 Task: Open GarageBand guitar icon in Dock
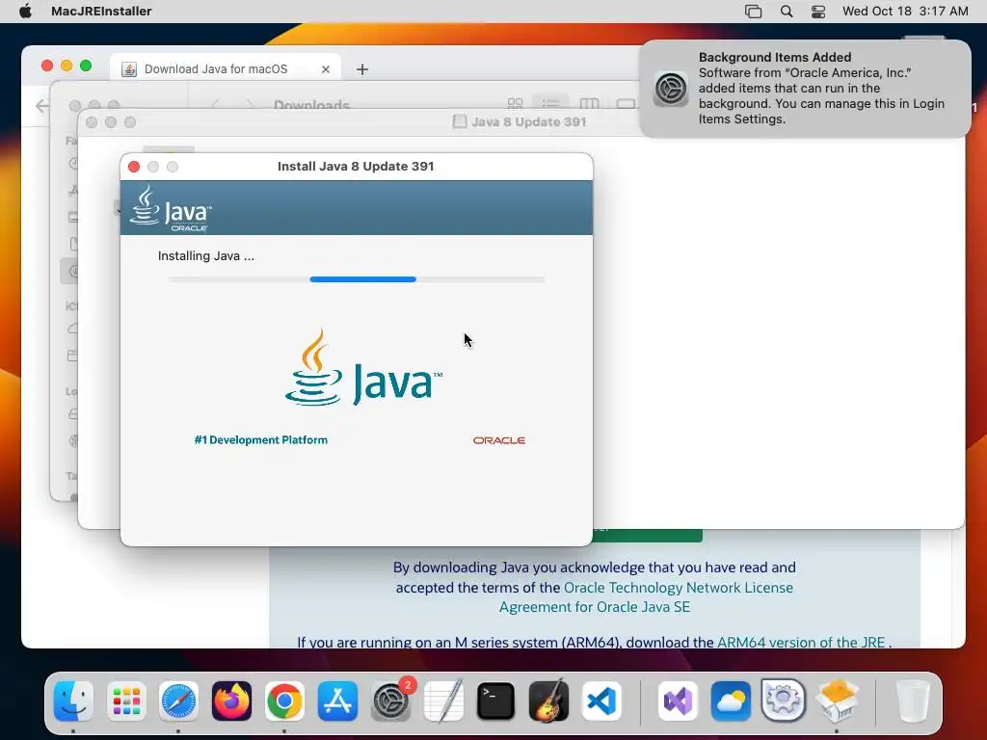click(x=548, y=701)
